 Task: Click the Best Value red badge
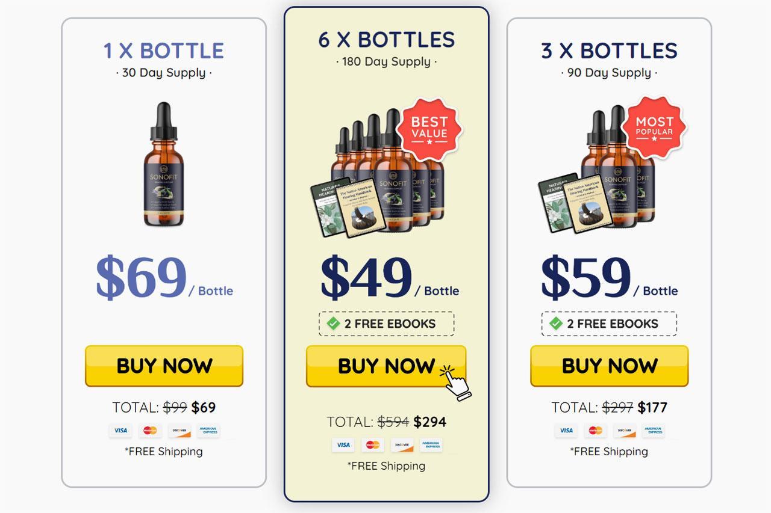429,130
